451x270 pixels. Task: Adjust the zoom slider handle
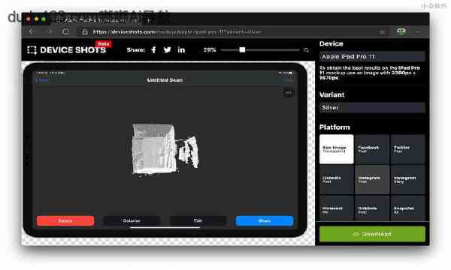pos(242,50)
